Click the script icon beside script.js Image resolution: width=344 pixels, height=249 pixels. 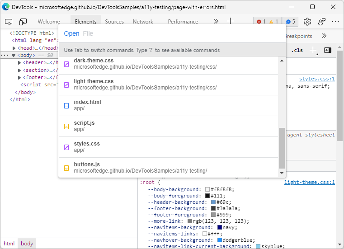pyautogui.click(x=66, y=127)
